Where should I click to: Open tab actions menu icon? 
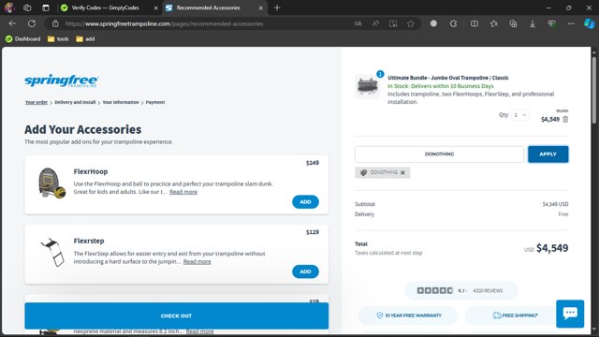[x=46, y=7]
